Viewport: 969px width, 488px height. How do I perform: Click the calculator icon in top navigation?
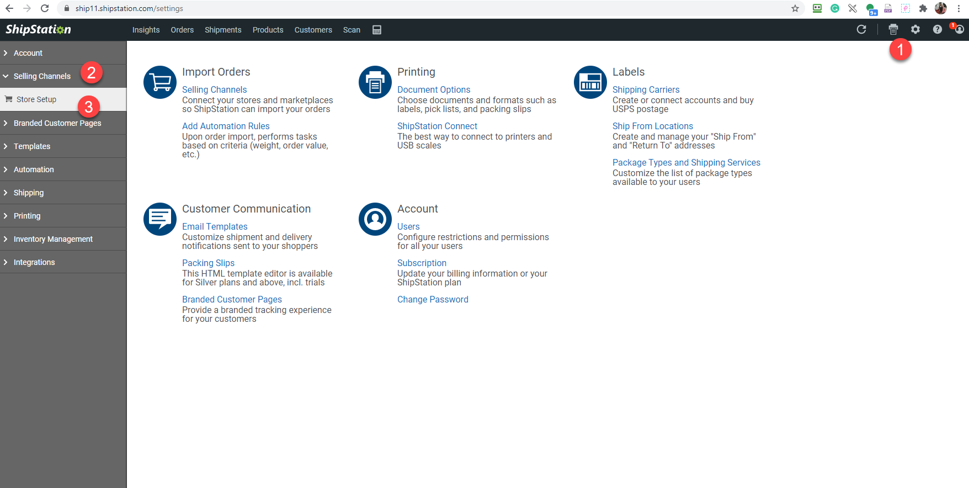[377, 30]
